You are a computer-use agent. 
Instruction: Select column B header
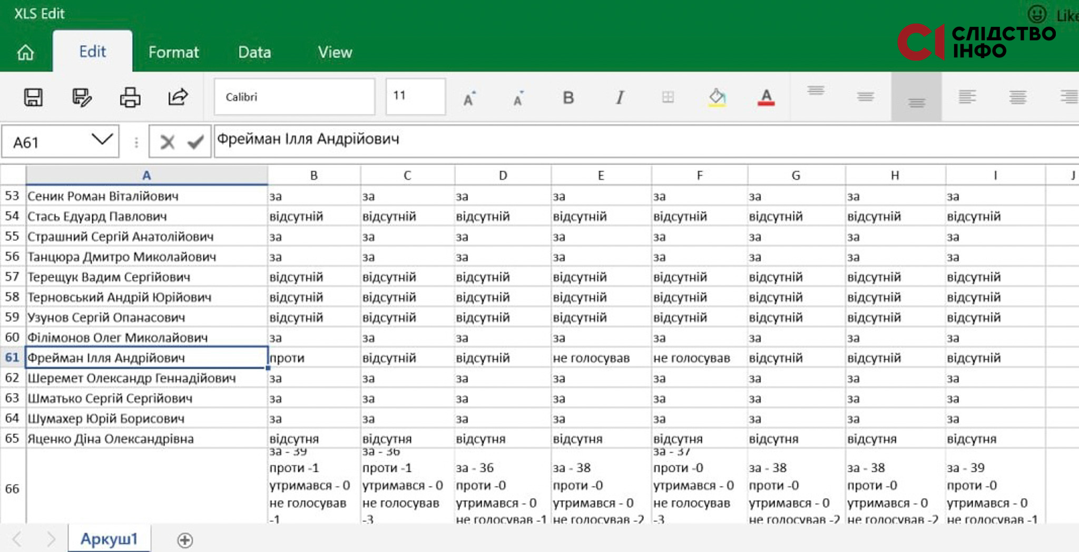[x=314, y=176]
